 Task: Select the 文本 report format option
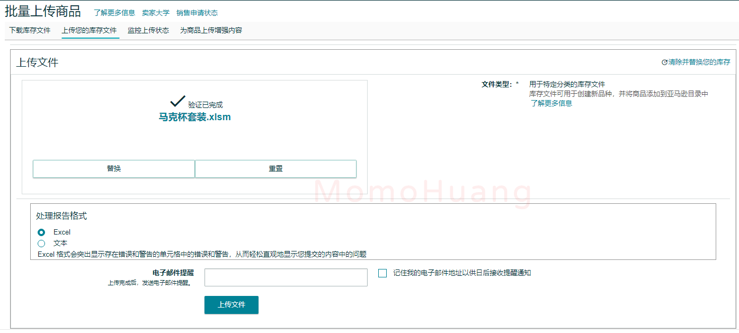[x=41, y=243]
